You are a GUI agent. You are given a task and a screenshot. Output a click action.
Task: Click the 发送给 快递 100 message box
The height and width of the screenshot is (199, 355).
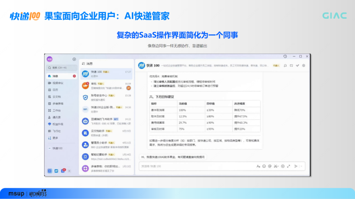pyautogui.click(x=222, y=166)
